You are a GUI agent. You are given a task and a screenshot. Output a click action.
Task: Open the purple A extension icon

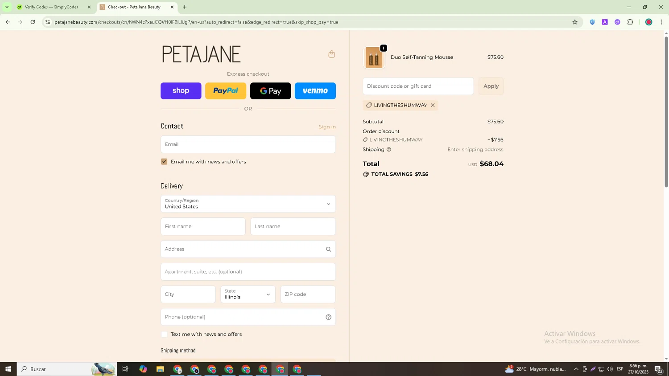(605, 22)
